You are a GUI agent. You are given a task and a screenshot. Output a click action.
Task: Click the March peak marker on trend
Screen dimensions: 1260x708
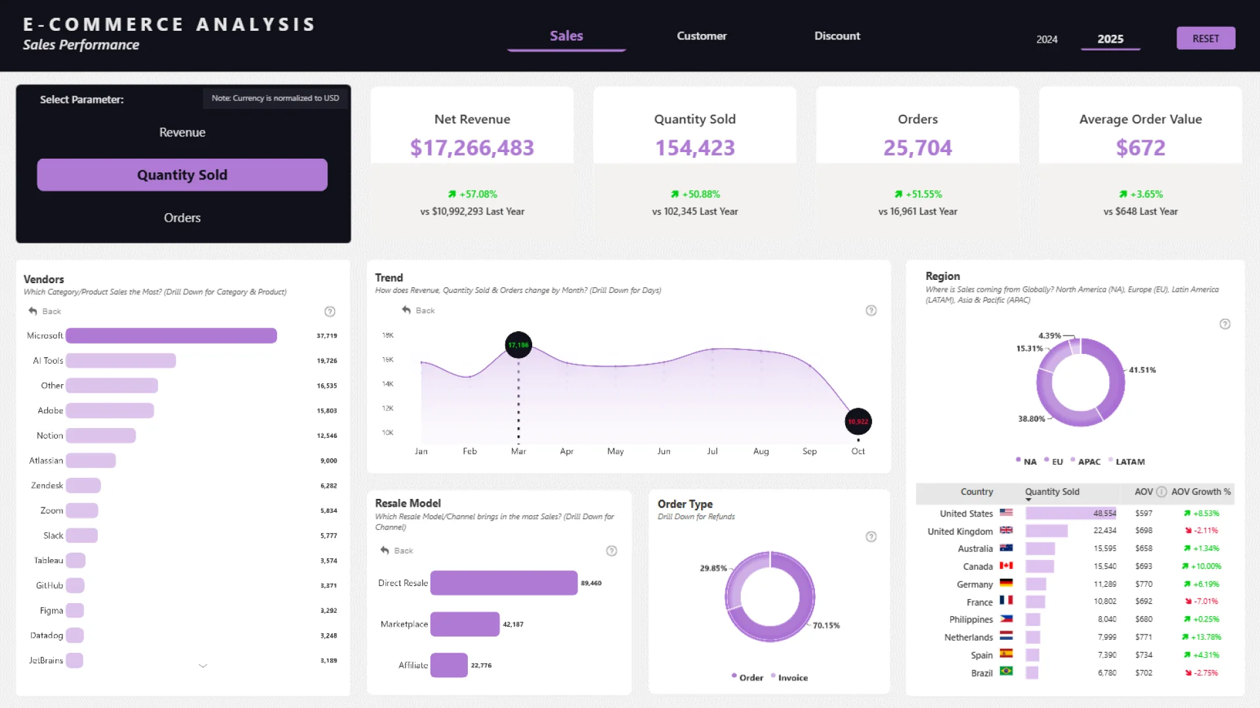coord(518,345)
